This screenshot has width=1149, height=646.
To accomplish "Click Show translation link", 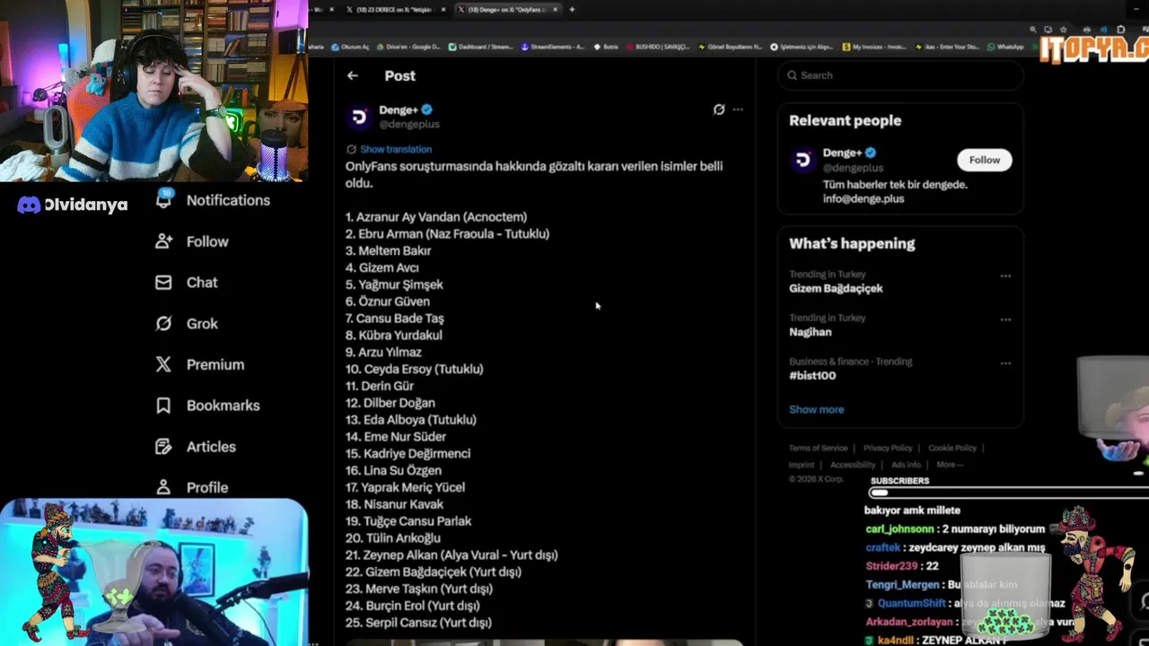I will pos(396,150).
